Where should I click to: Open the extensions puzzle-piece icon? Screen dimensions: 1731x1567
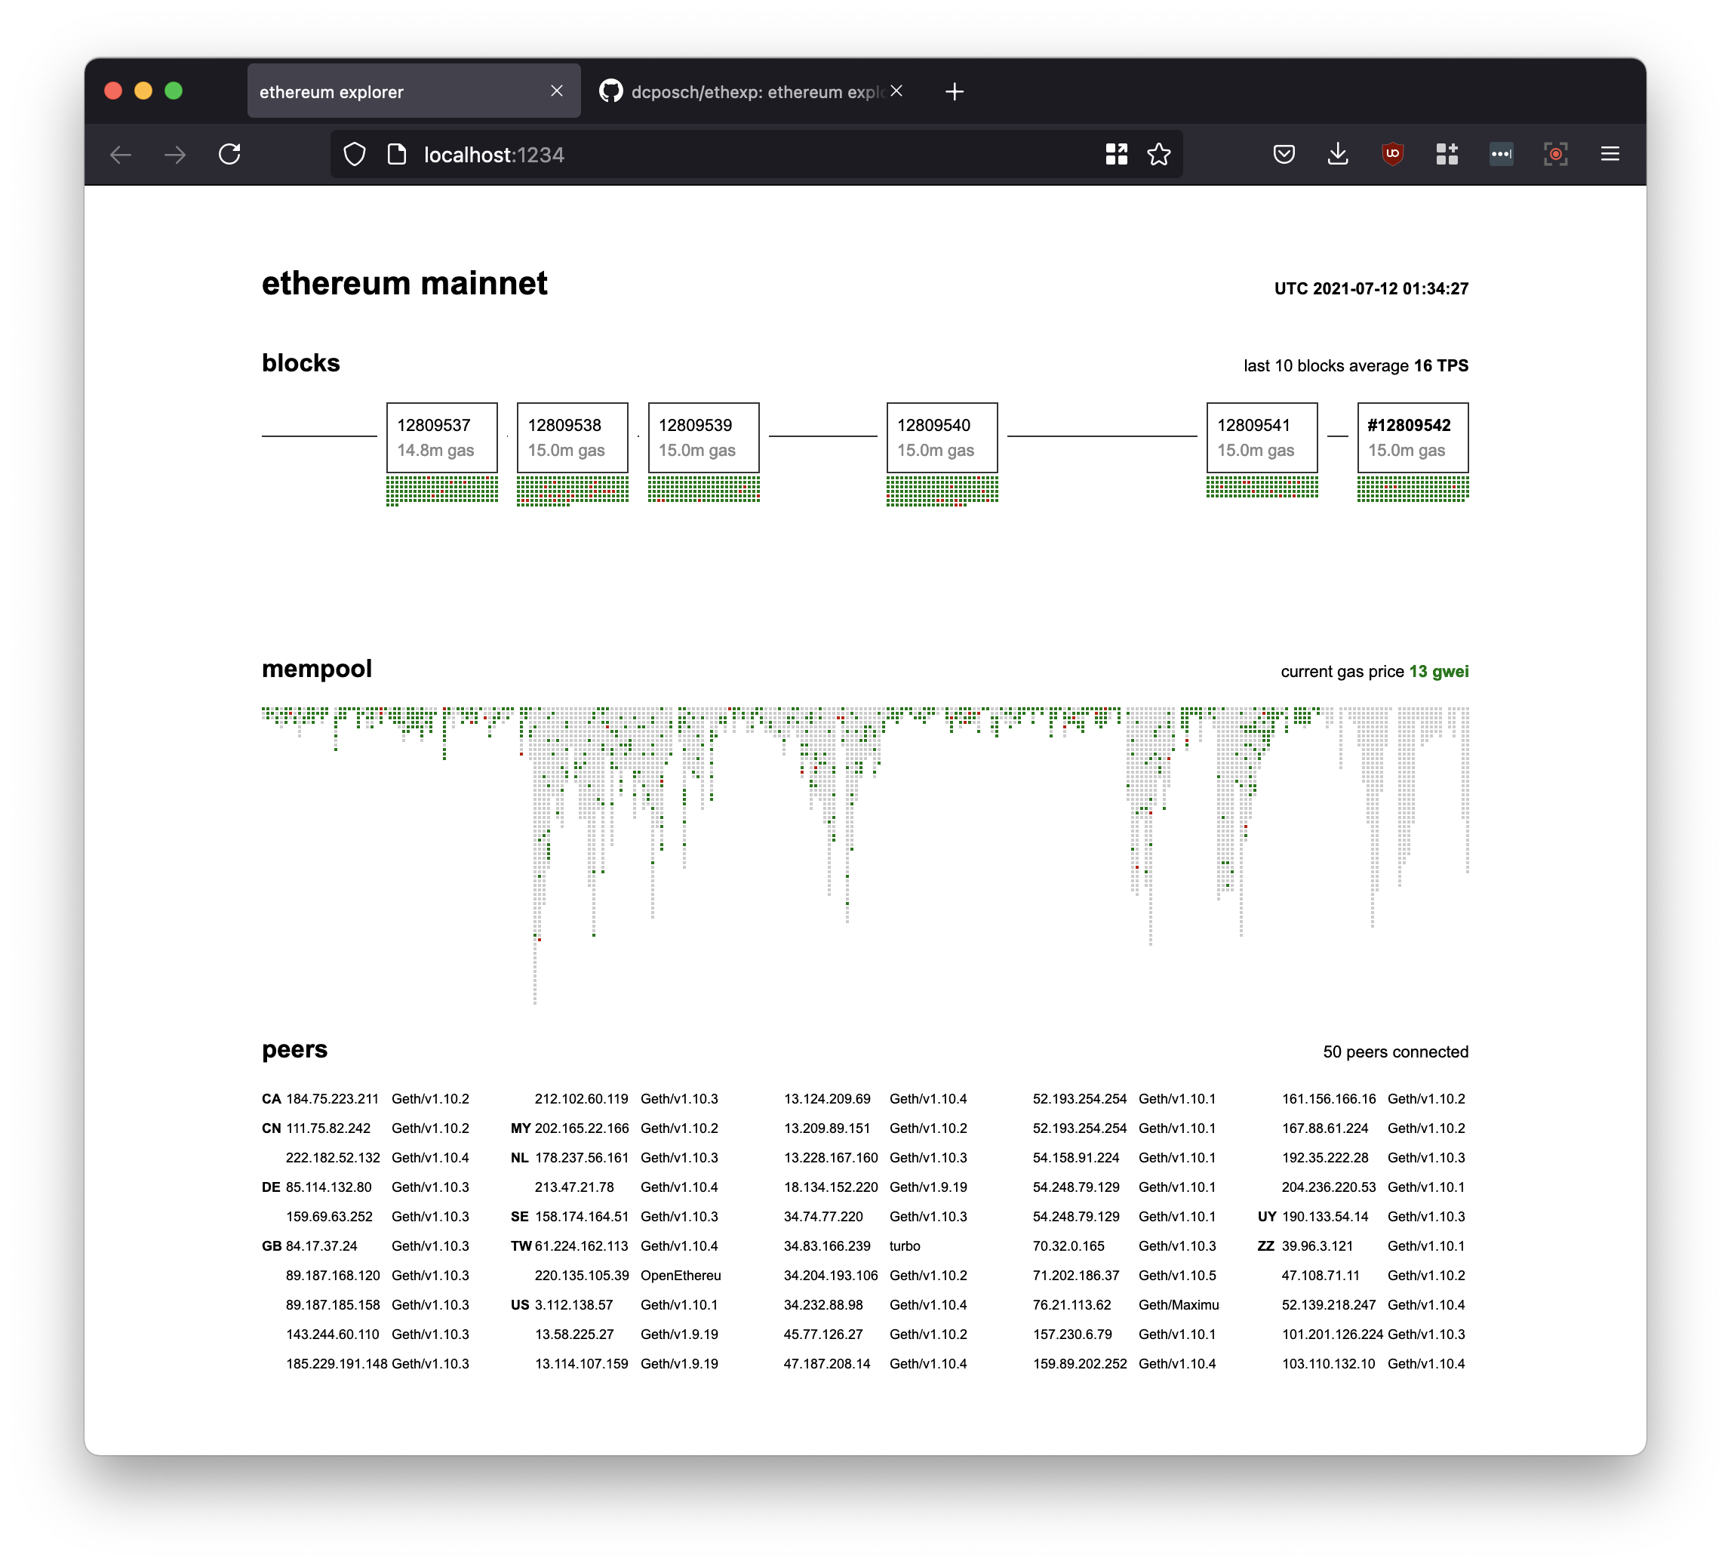click(1447, 155)
